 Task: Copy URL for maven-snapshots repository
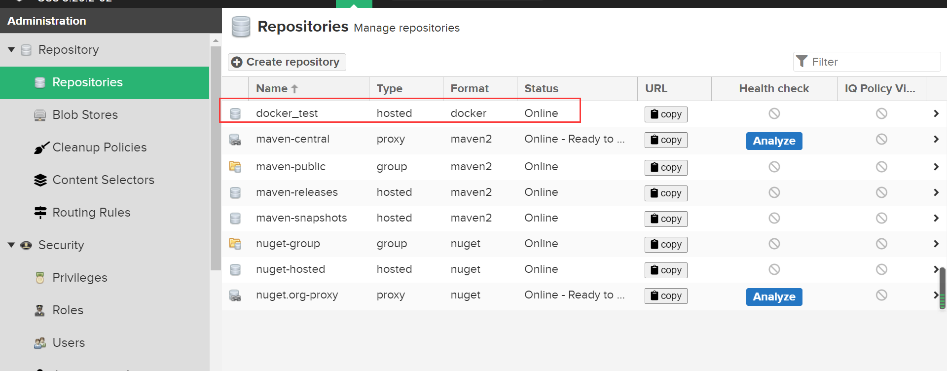666,219
